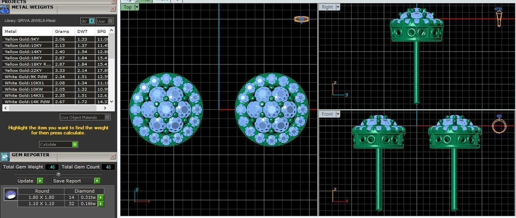Click the Save Report button
The image size is (516, 218).
[x=76, y=181]
